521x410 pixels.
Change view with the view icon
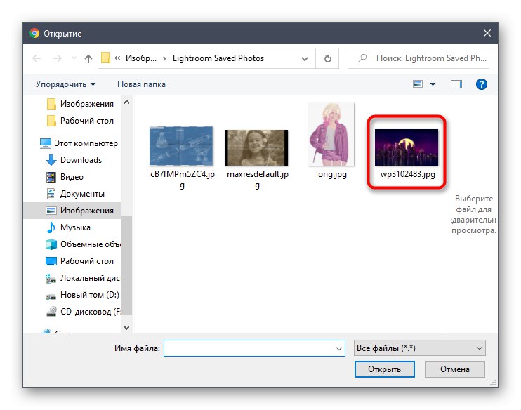pos(418,84)
